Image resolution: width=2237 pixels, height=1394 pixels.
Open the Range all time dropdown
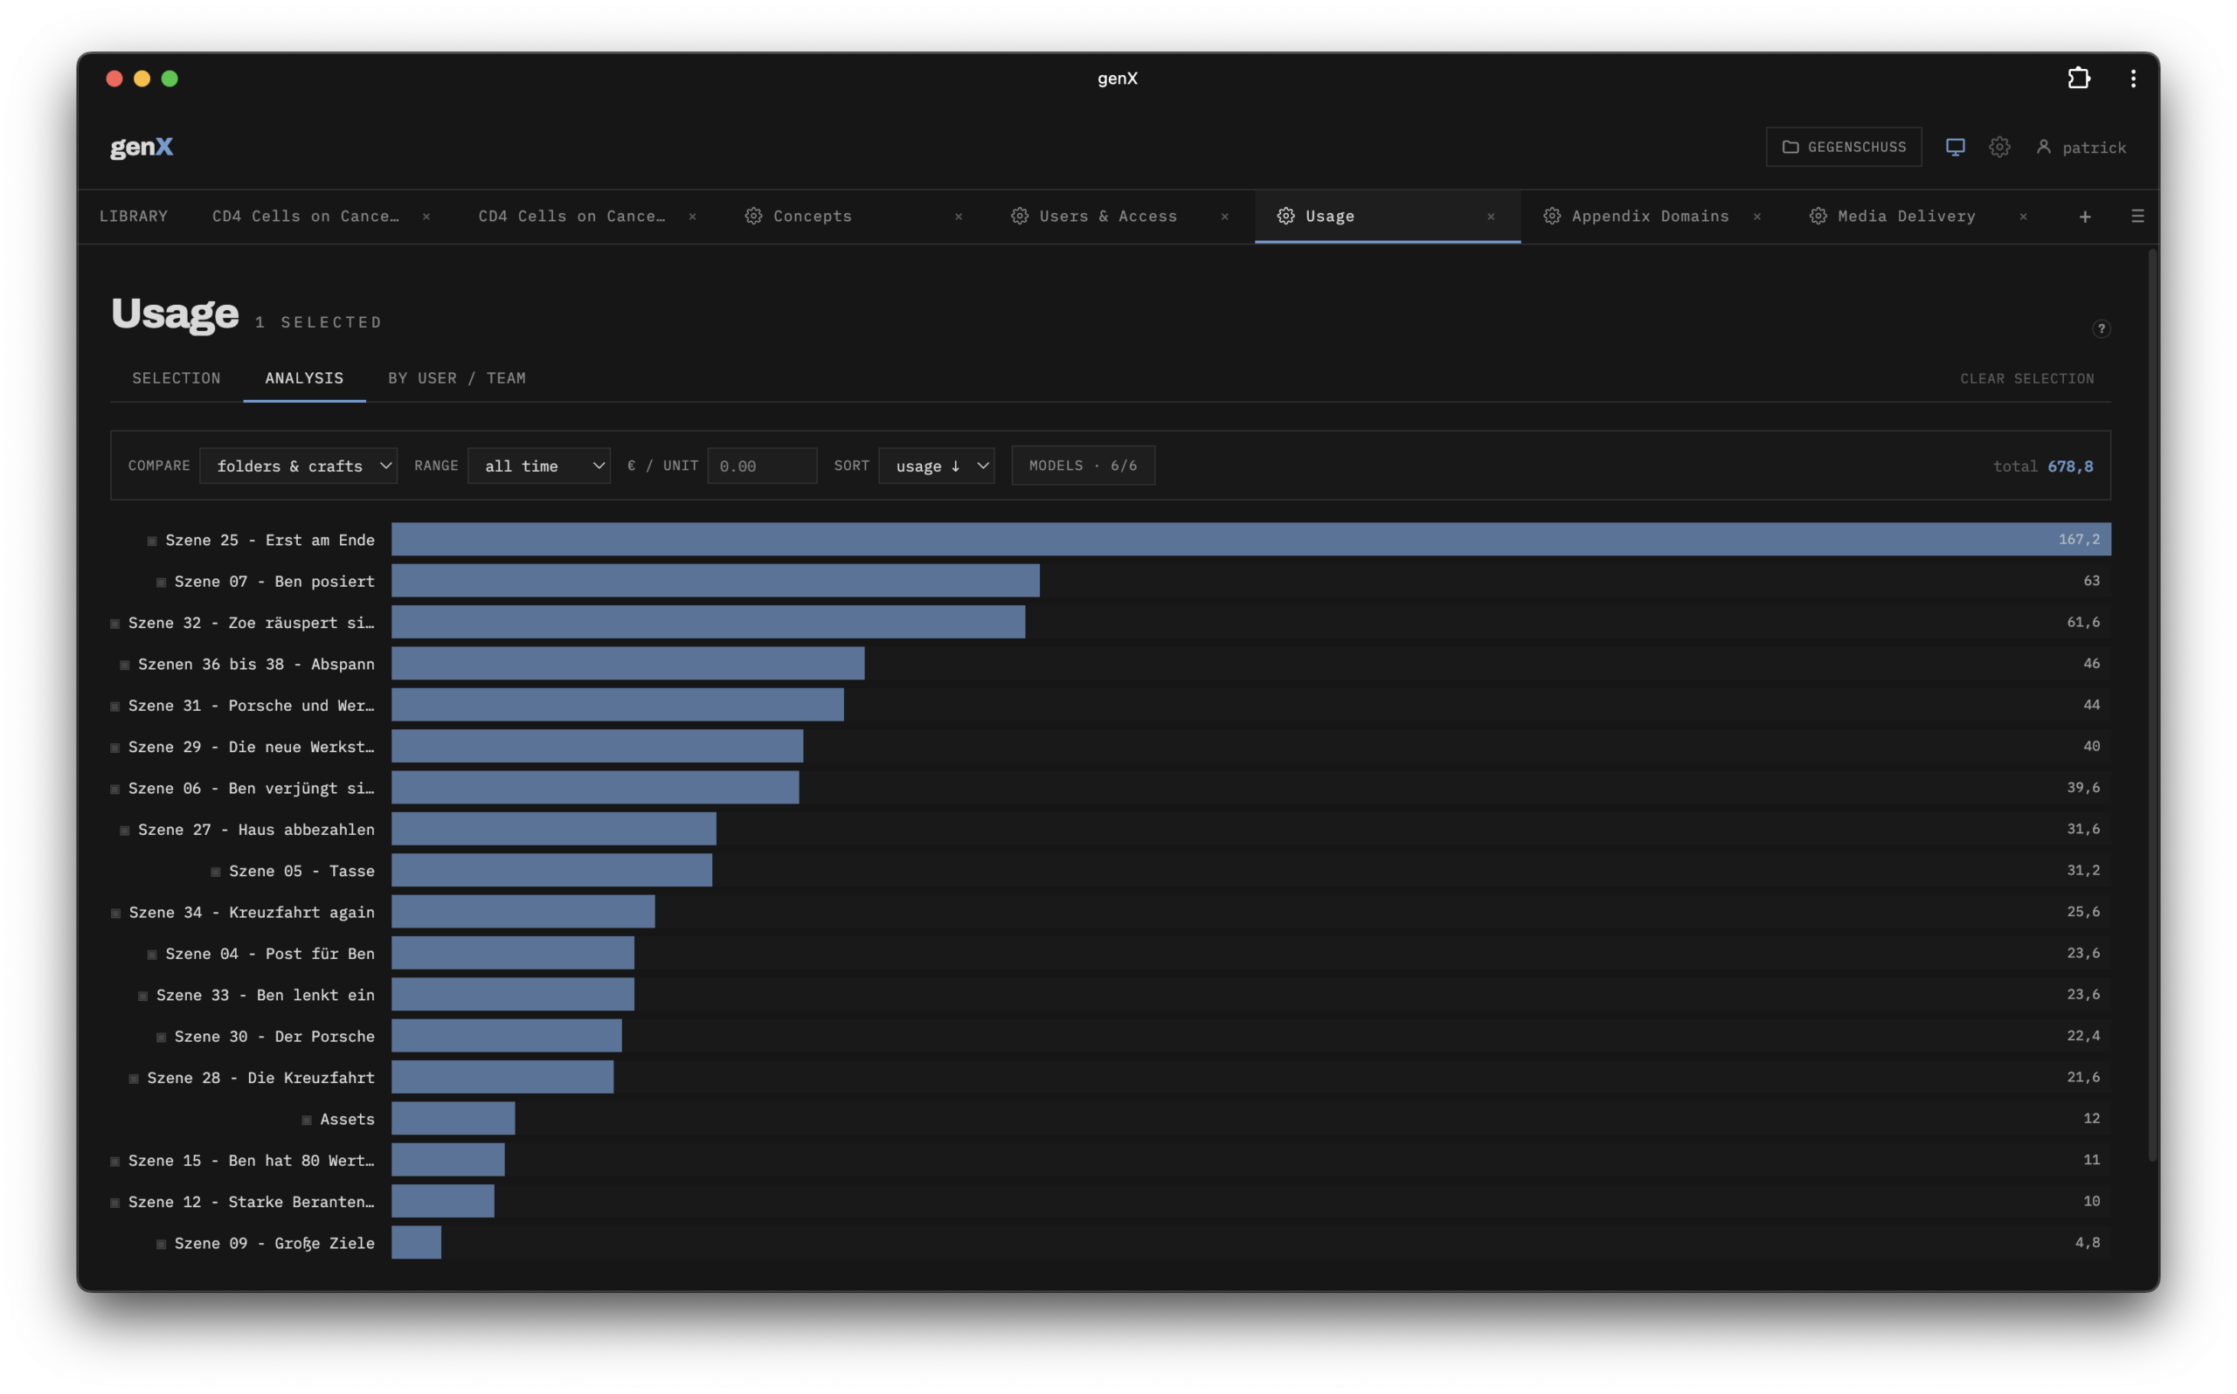coord(539,466)
